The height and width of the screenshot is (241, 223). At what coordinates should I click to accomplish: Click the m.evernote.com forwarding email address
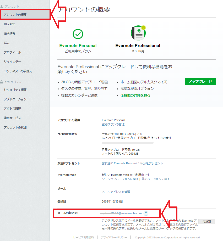click(x=121, y=213)
